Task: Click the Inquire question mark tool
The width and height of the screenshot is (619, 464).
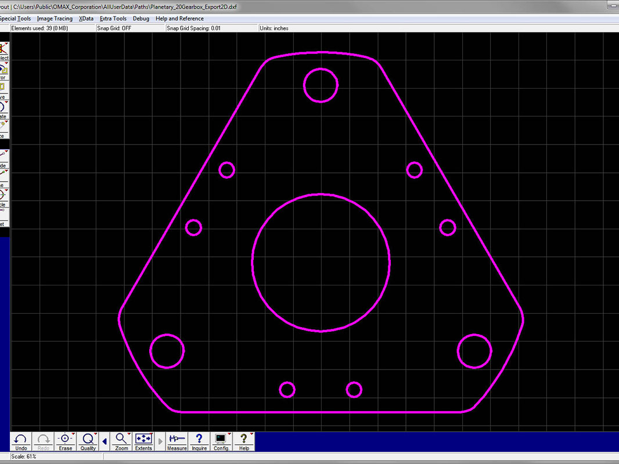Action: click(x=199, y=441)
